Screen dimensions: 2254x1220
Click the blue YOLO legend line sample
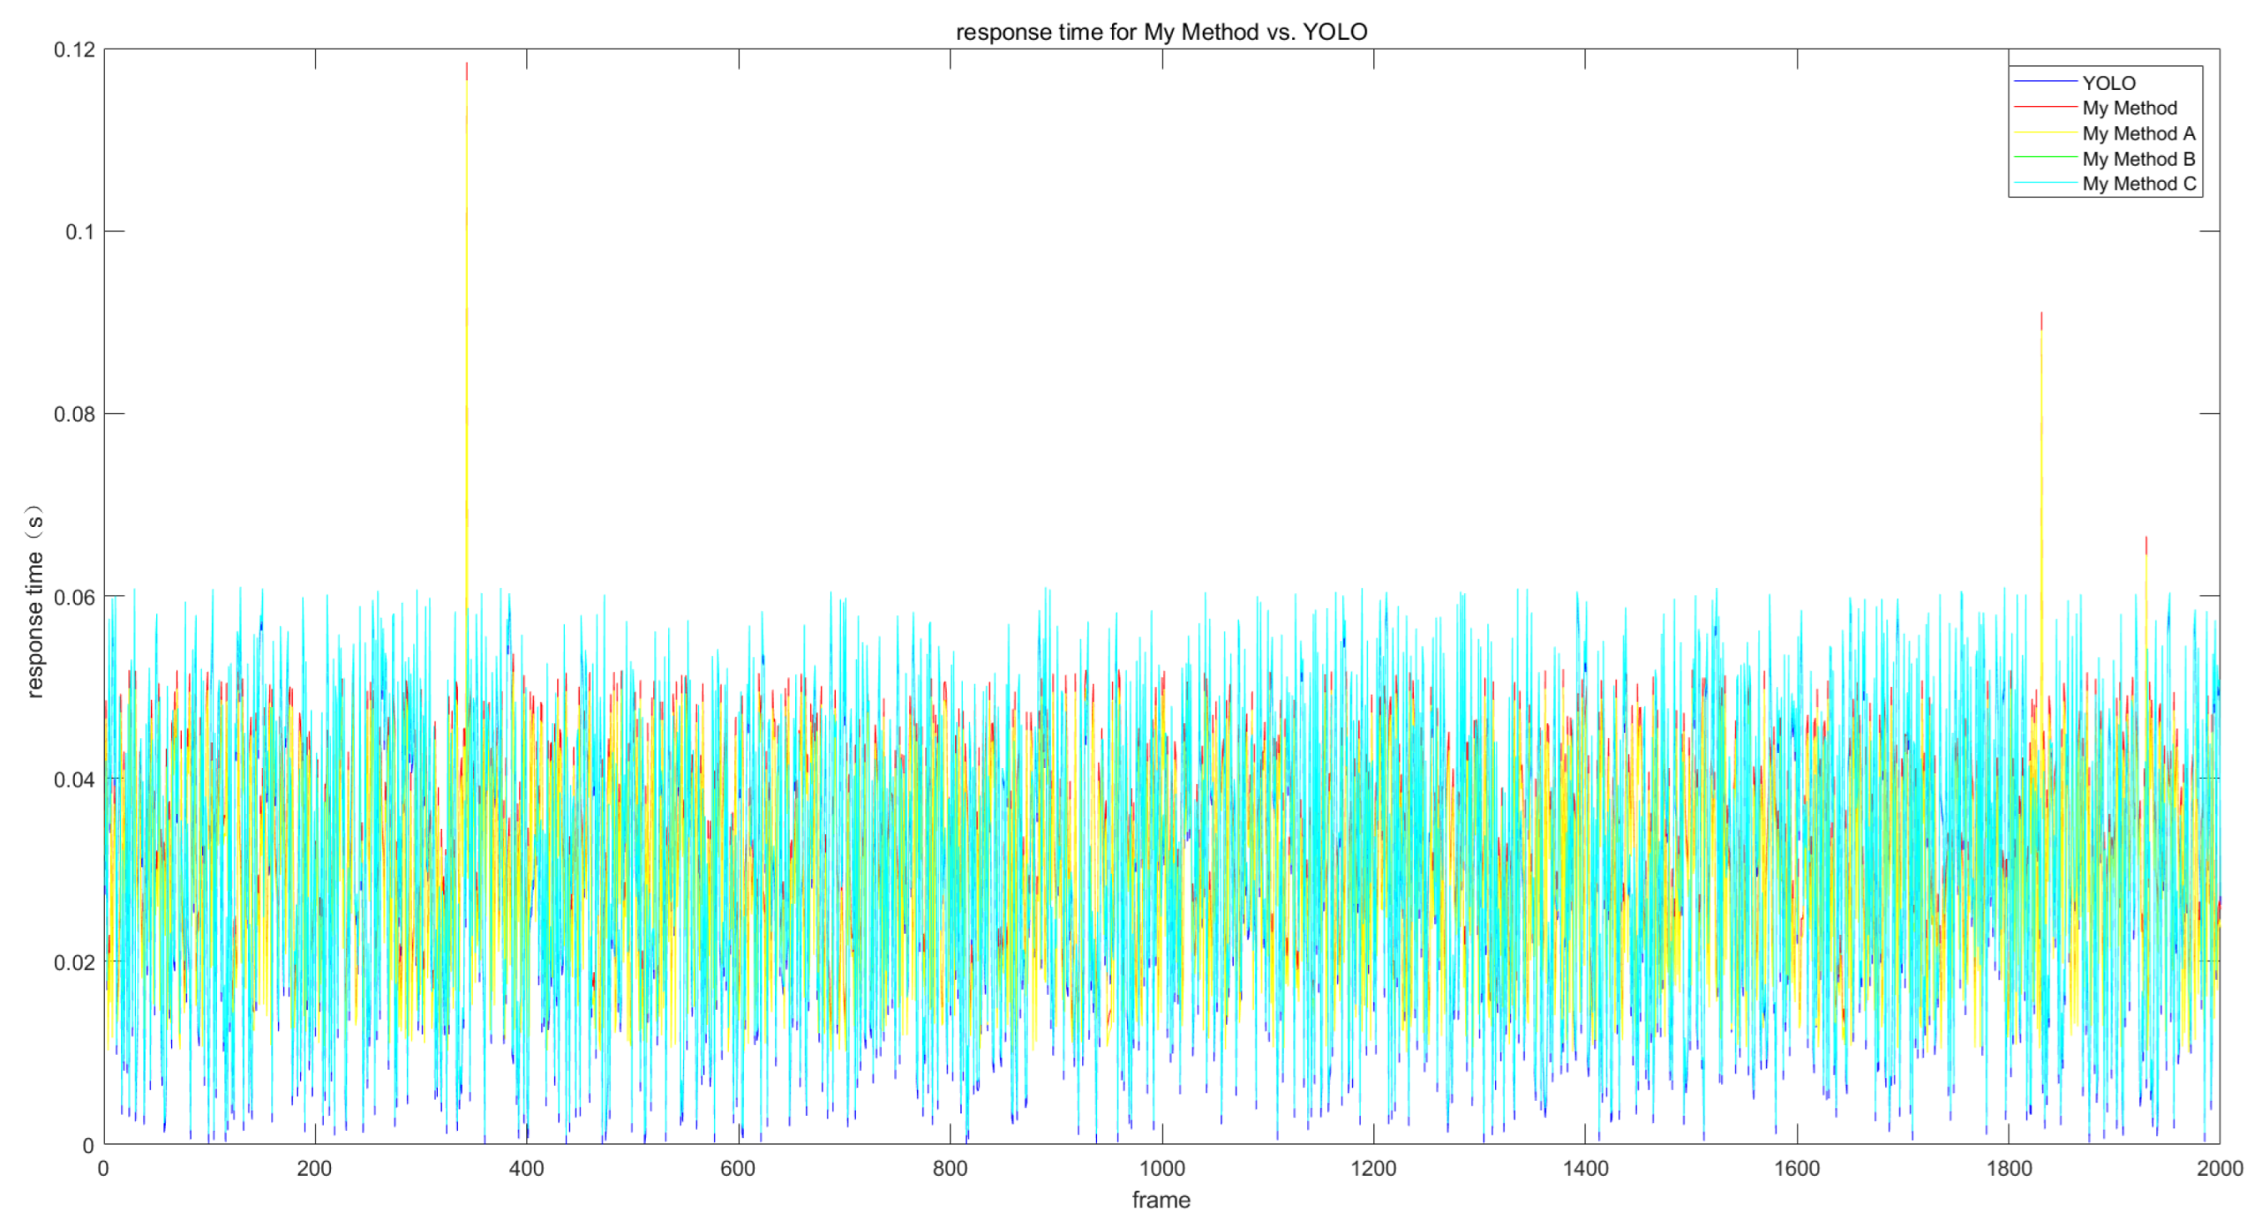pyautogui.click(x=2045, y=83)
